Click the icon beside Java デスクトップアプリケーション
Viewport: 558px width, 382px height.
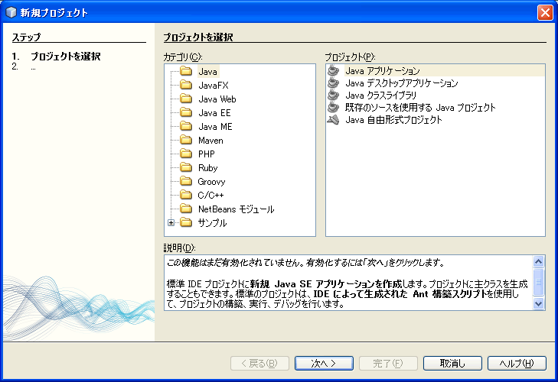coord(333,83)
